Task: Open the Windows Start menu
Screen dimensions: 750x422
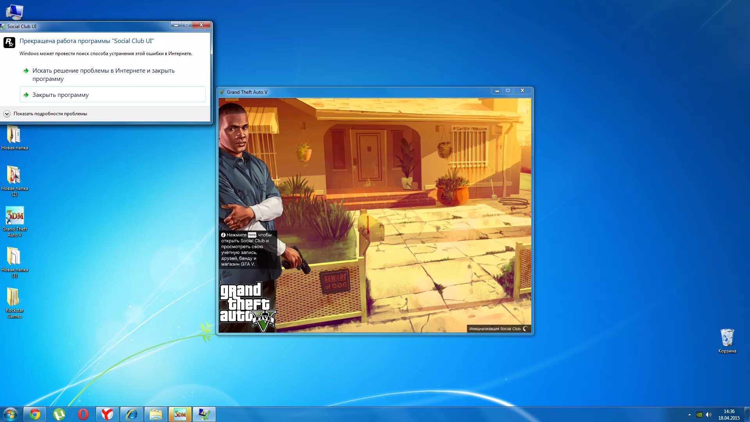Action: coord(11,414)
